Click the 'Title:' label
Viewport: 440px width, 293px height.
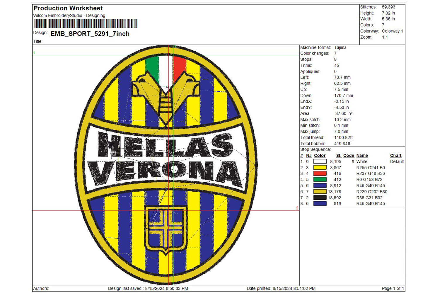(x=38, y=41)
